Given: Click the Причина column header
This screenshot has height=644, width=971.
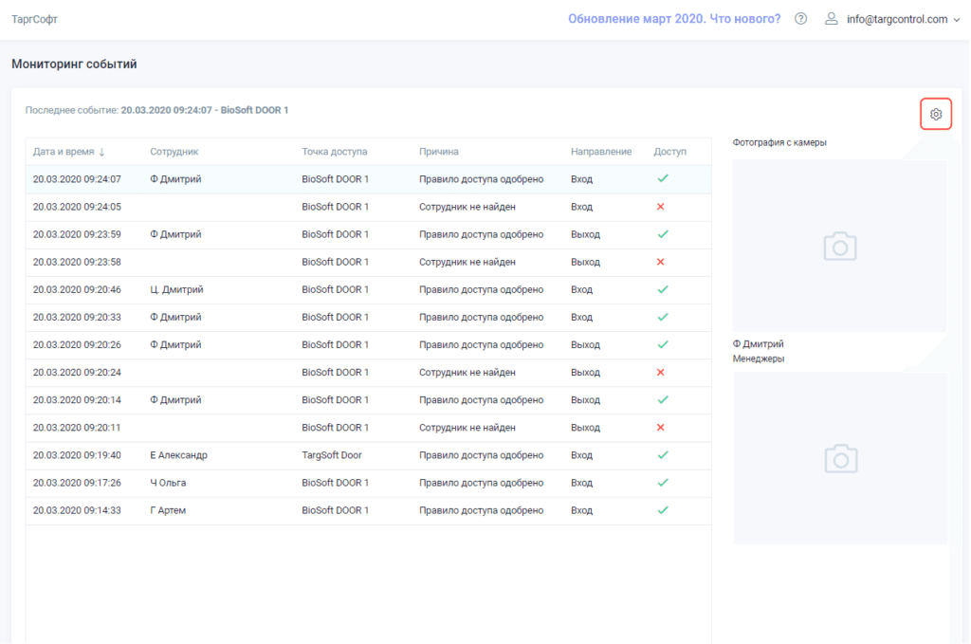Looking at the screenshot, I should tap(438, 152).
